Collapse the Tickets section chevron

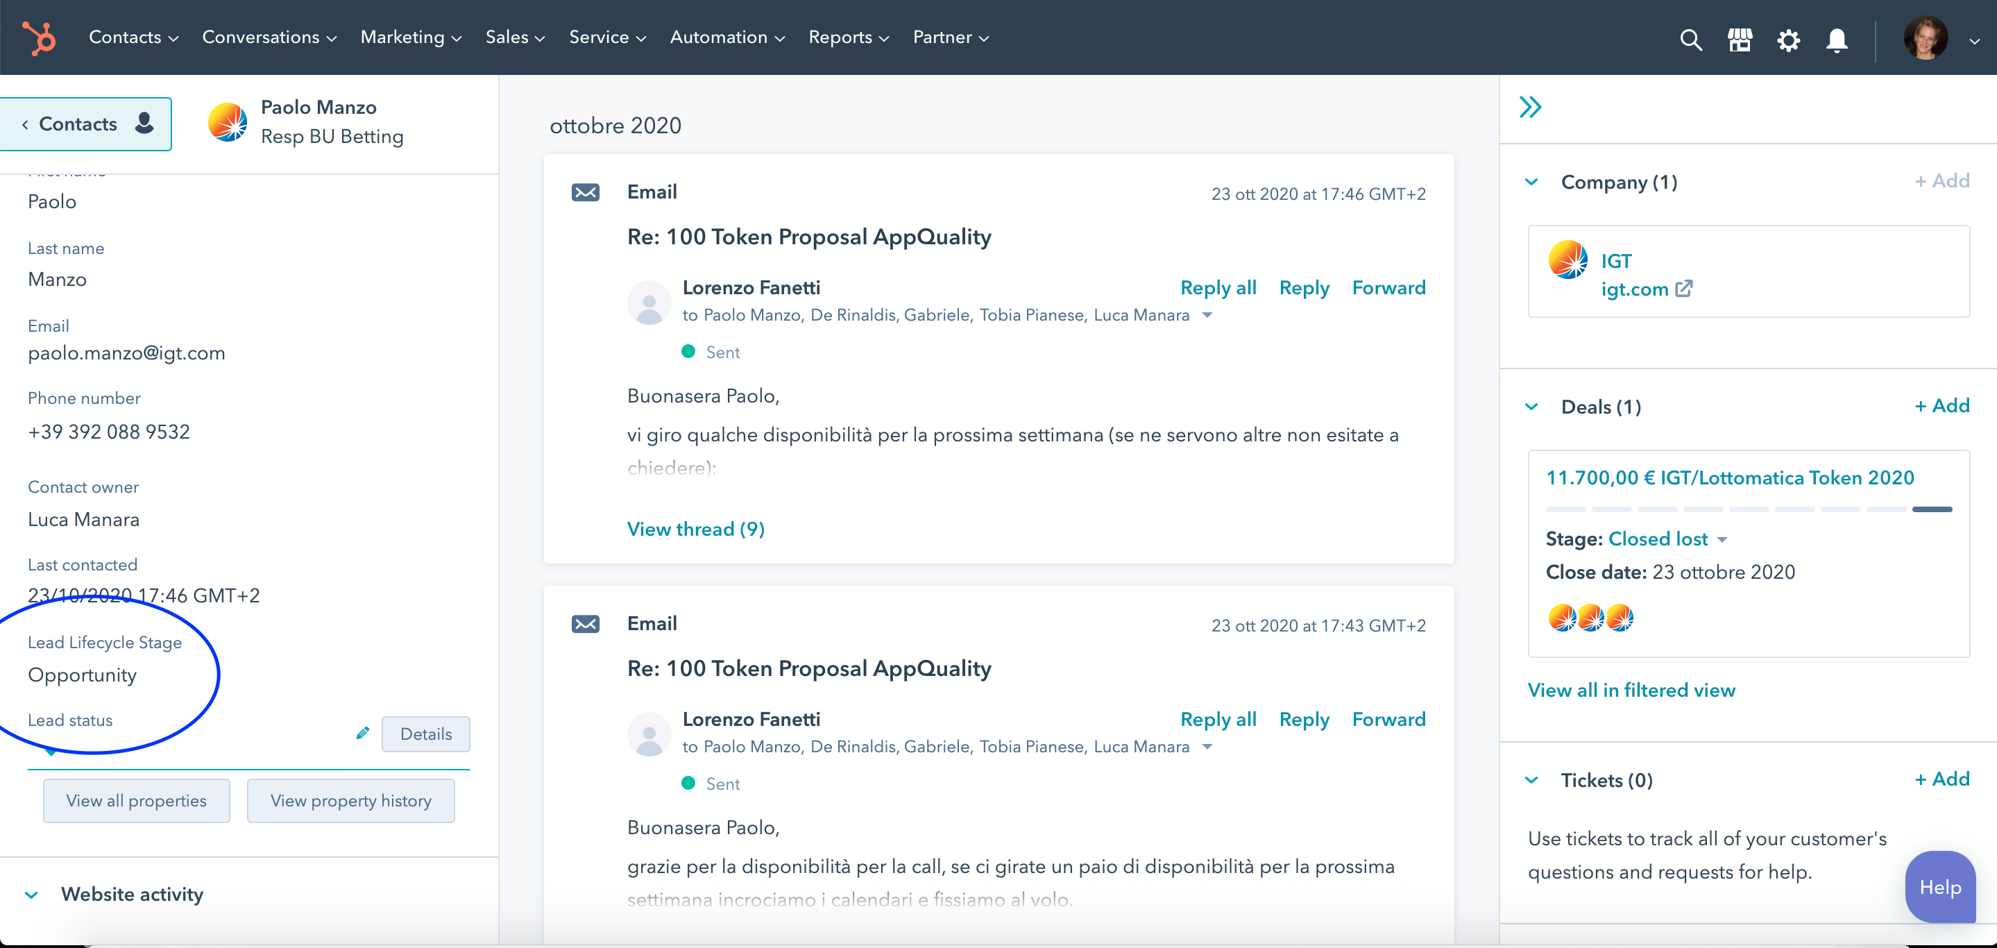pos(1531,780)
